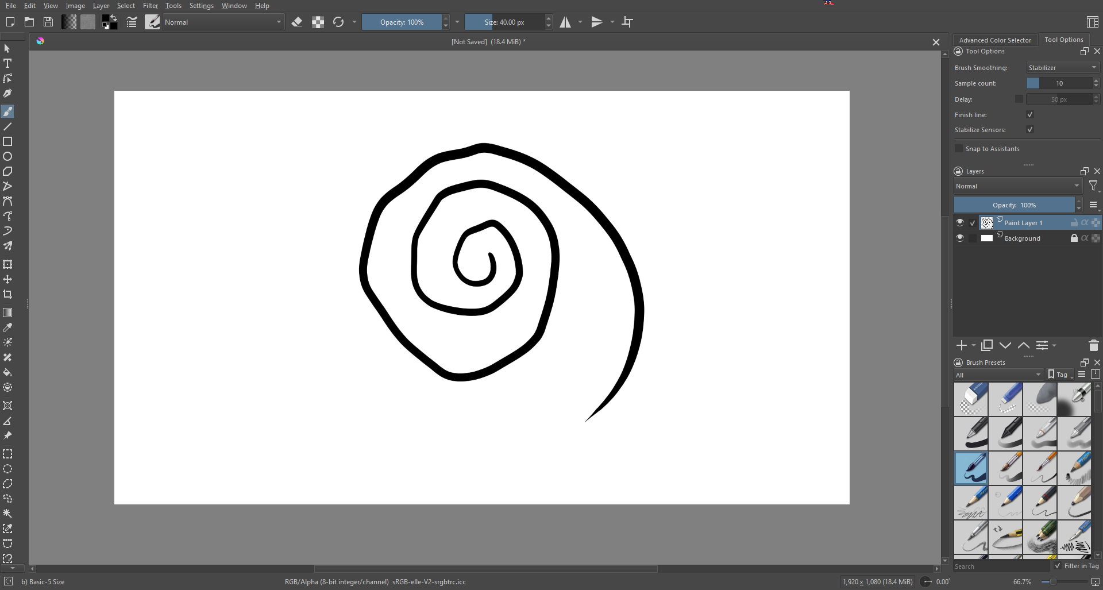Open the Filter menu
Screen dimensions: 1103x590
150,5
